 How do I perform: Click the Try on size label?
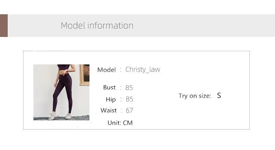pyautogui.click(x=195, y=96)
